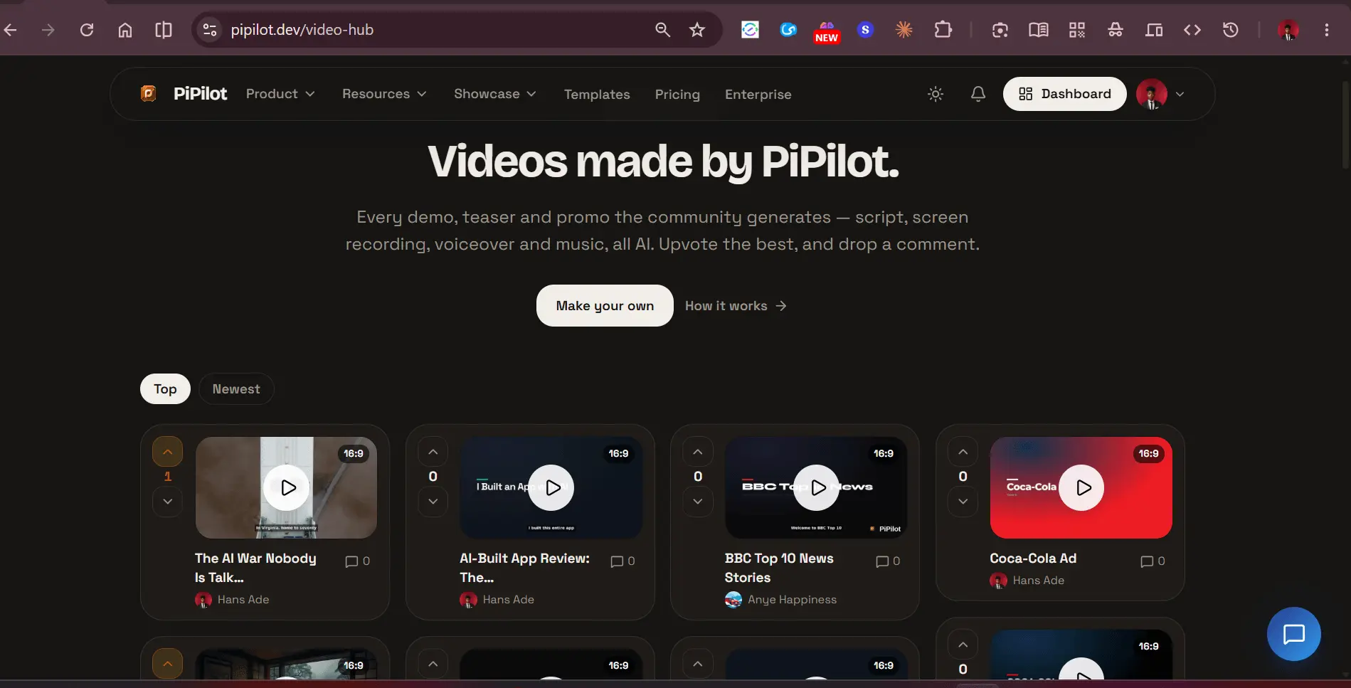Open comments on AI-Built App Review video
Viewport: 1351px width, 688px height.
pos(622,561)
